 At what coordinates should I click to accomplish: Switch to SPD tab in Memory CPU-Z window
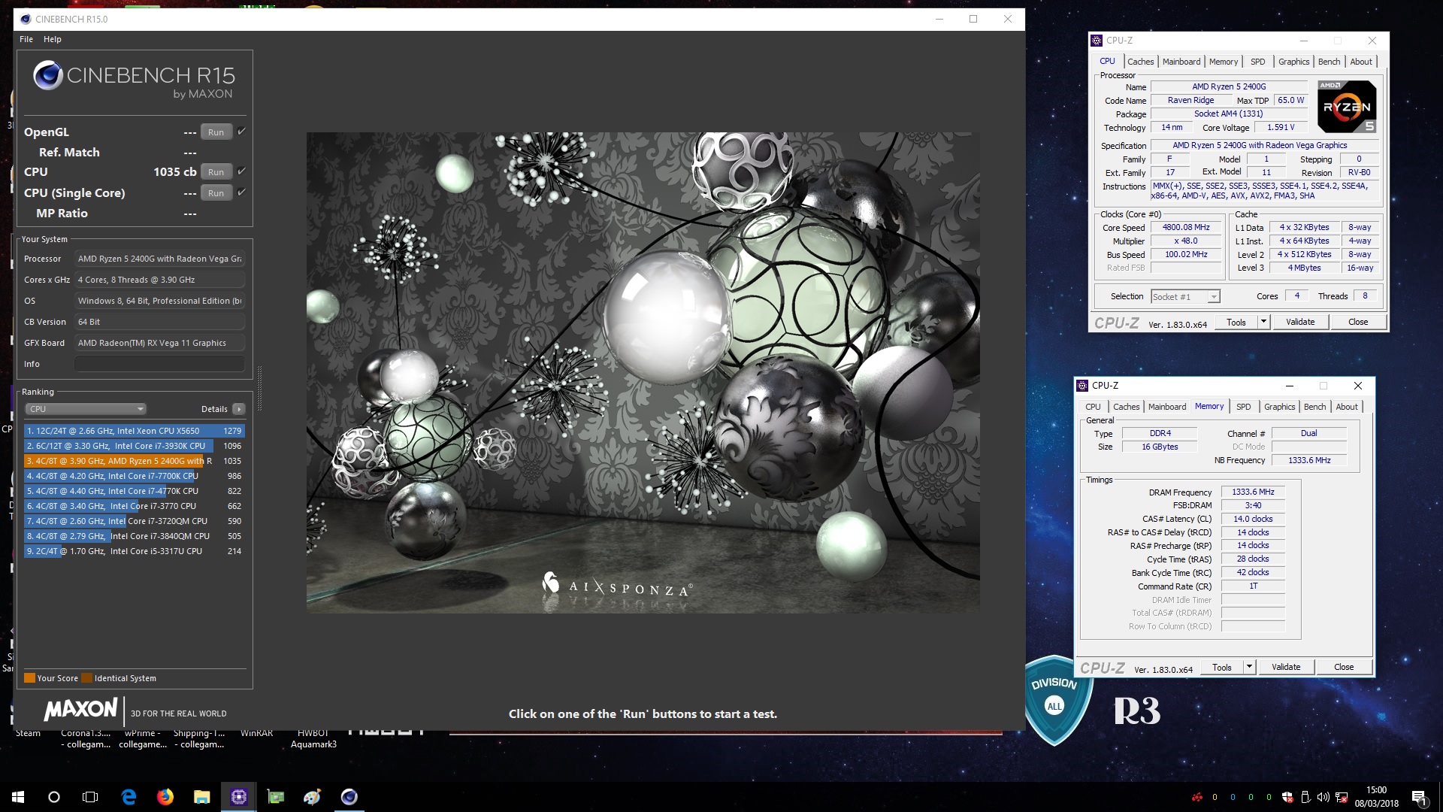pyautogui.click(x=1244, y=407)
